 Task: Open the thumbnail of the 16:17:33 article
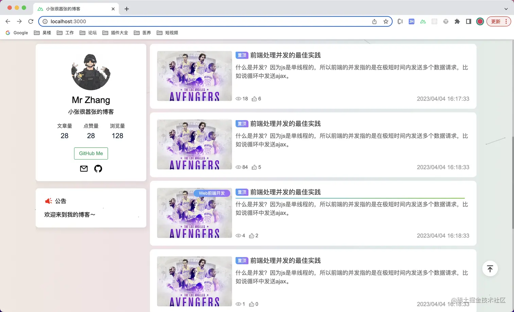point(194,76)
